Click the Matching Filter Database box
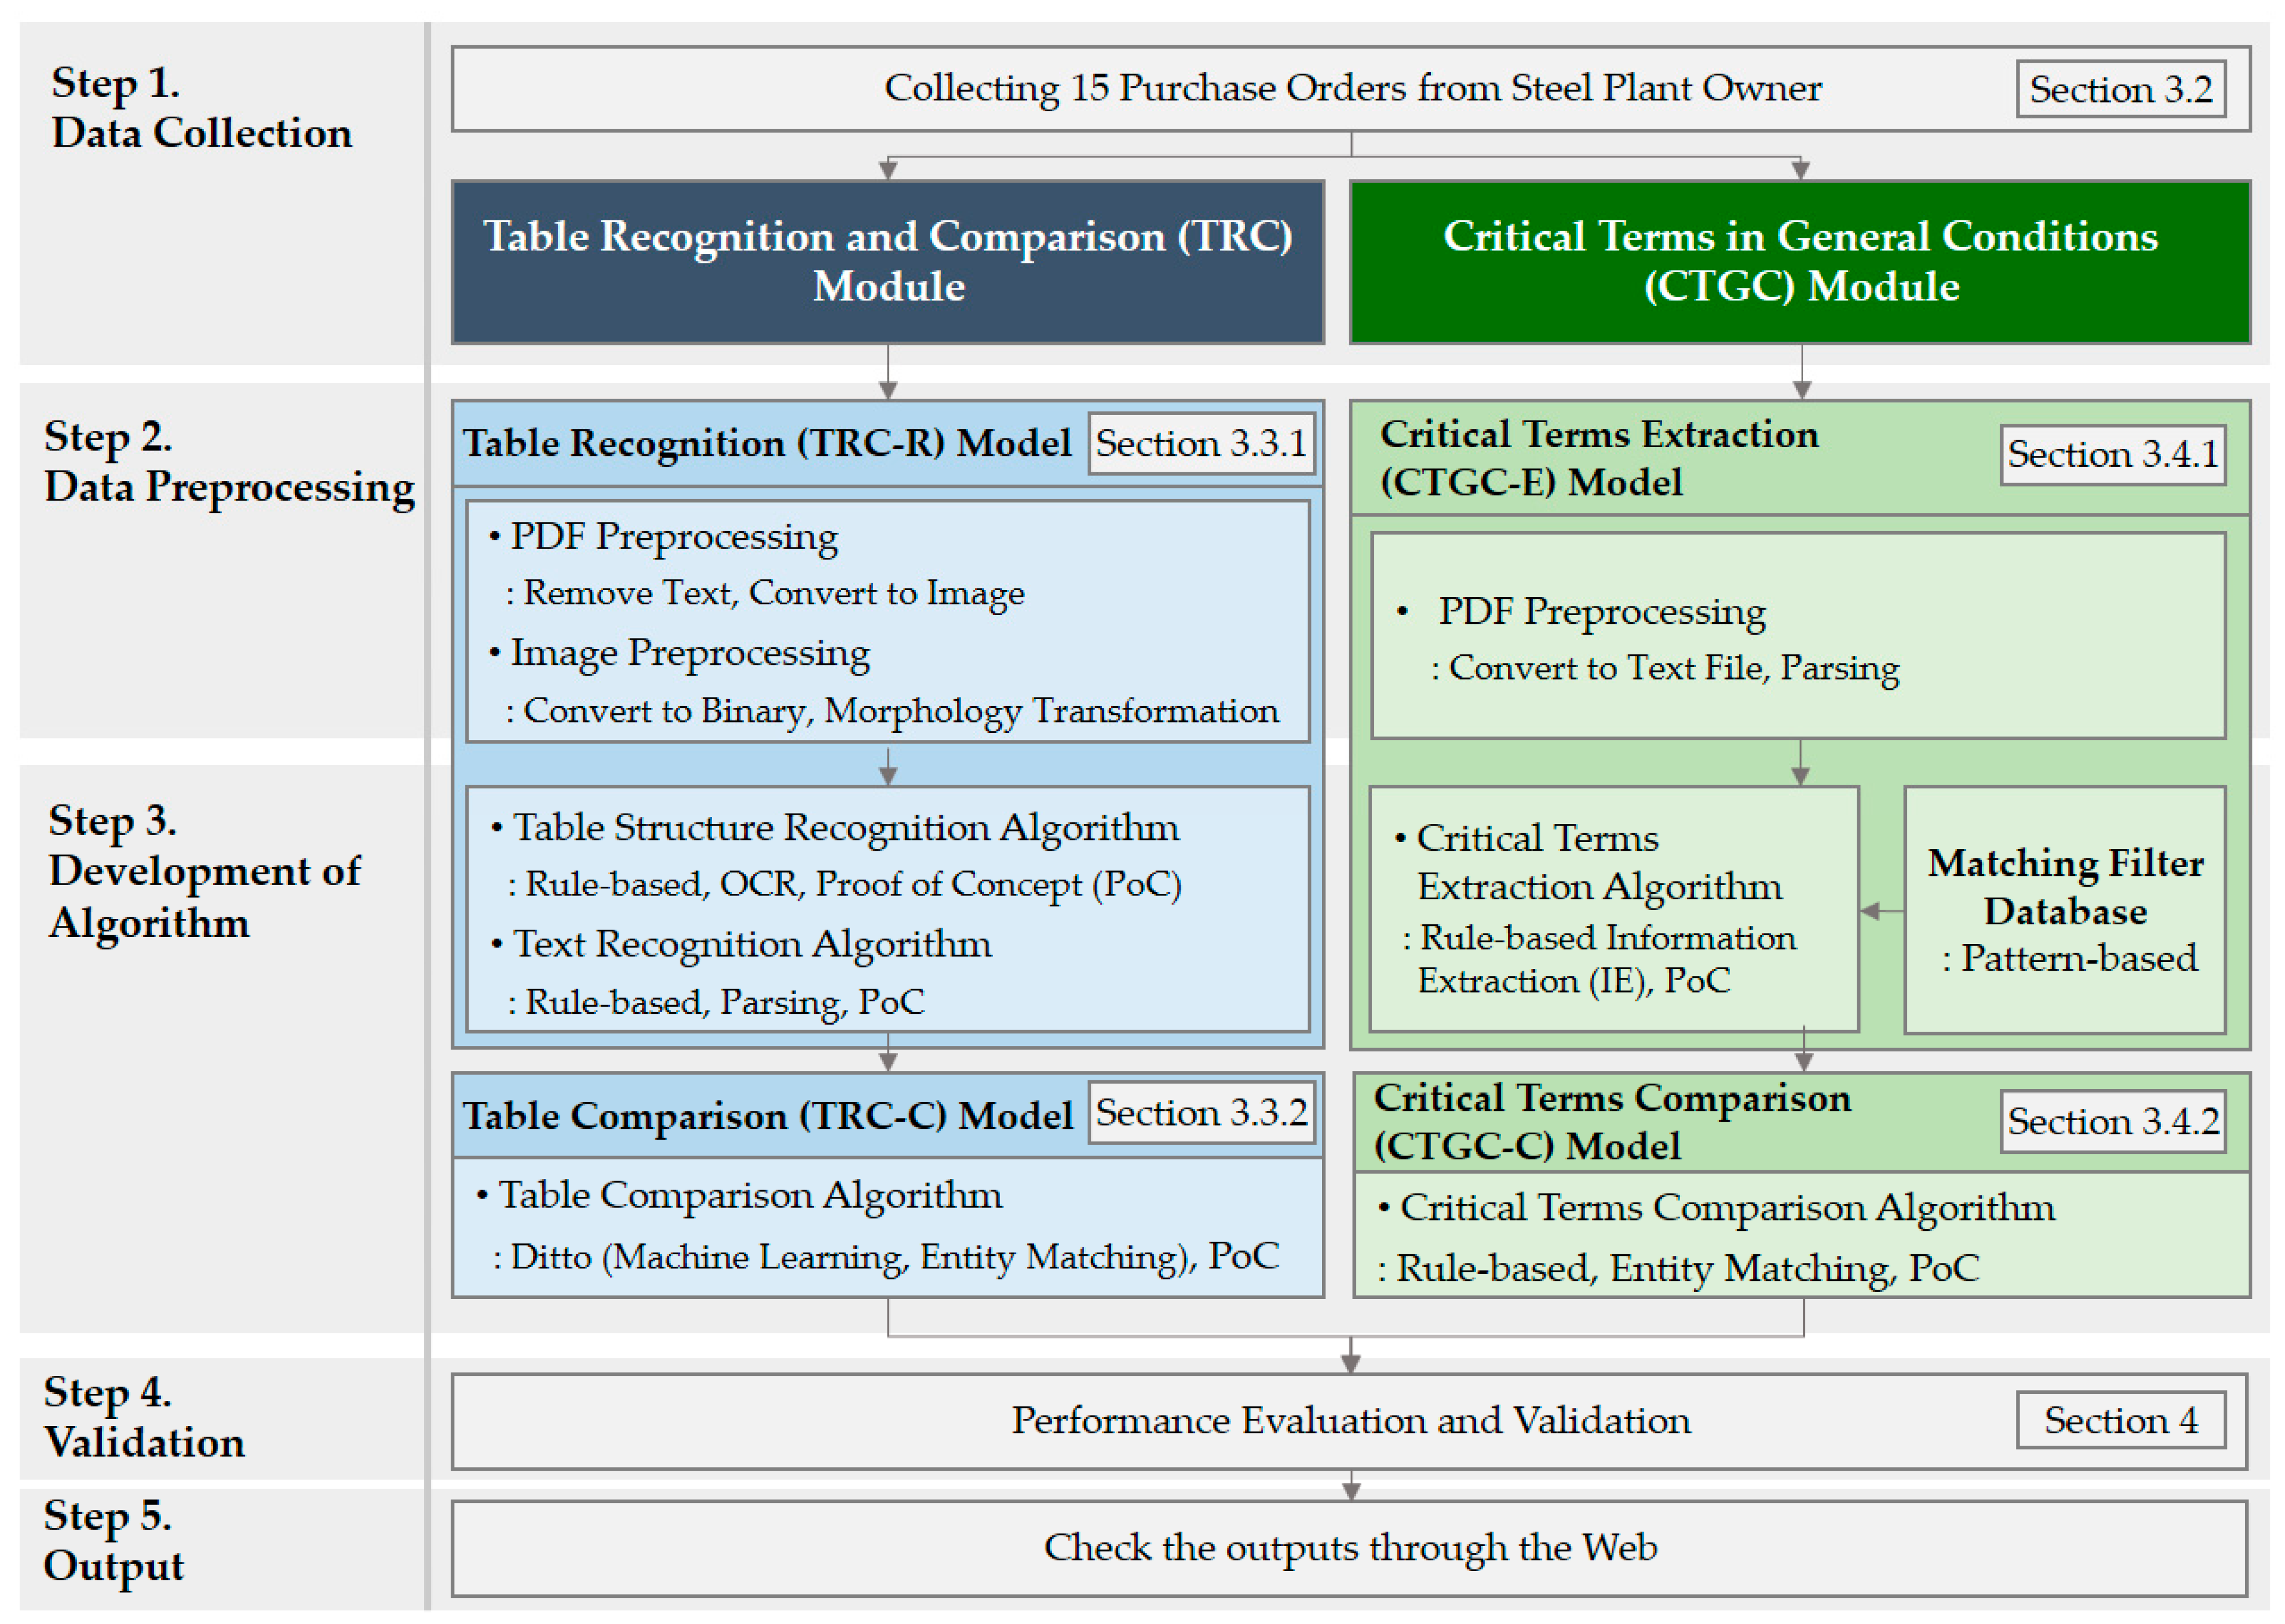This screenshot has width=2285, height=1624. [2064, 909]
